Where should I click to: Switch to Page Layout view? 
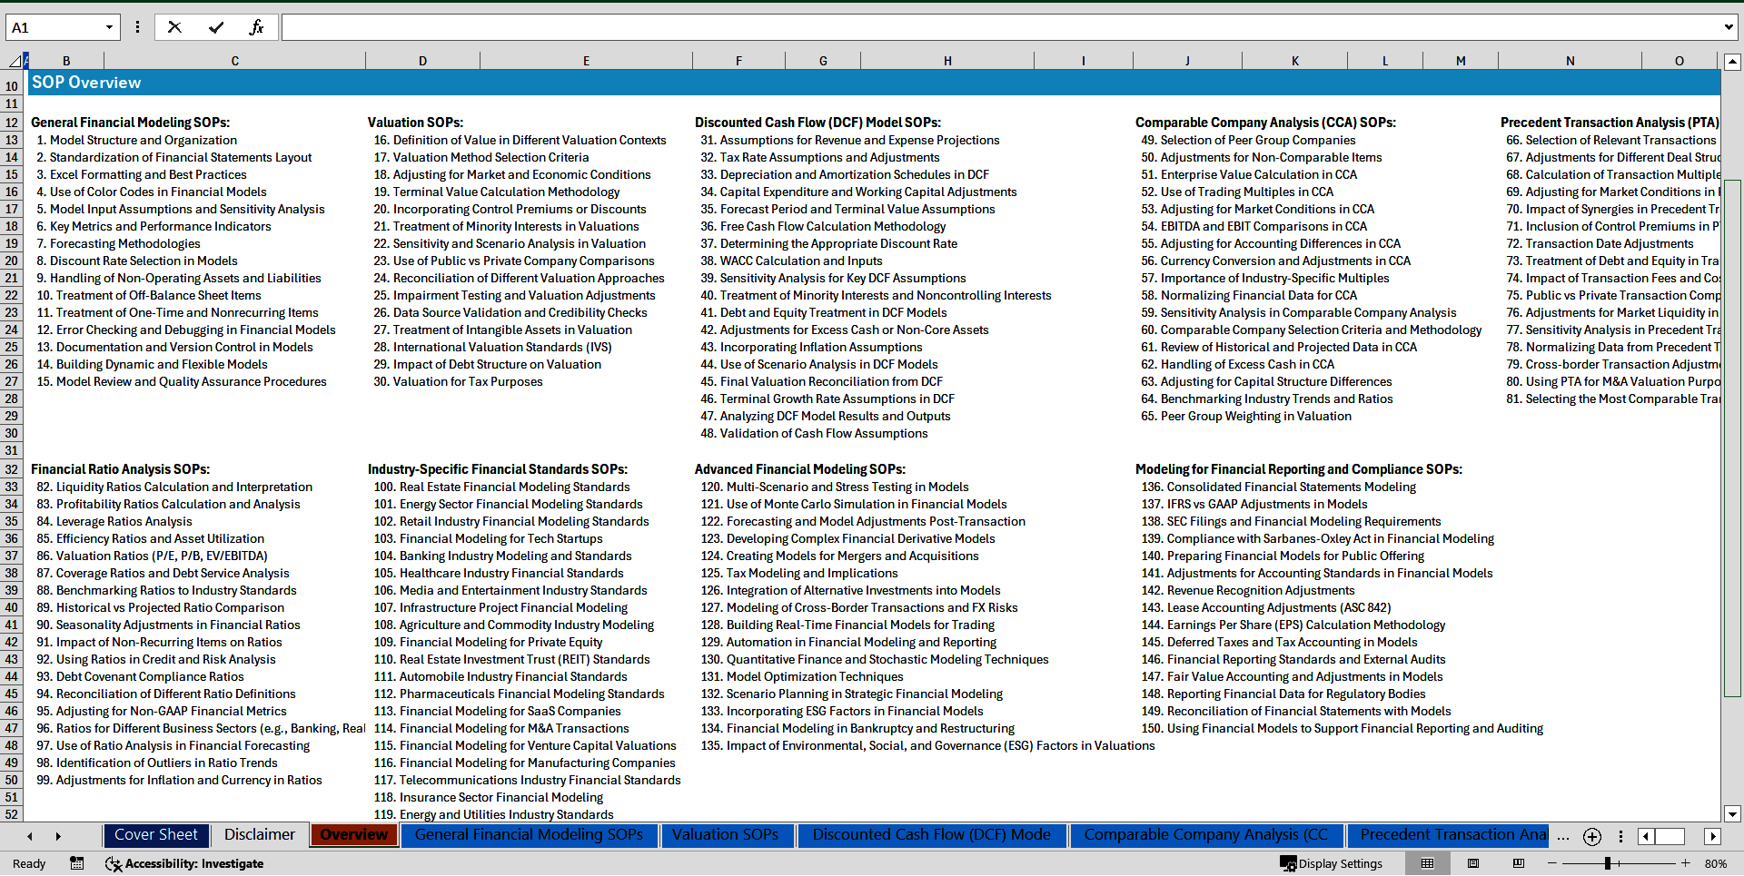point(1473,863)
